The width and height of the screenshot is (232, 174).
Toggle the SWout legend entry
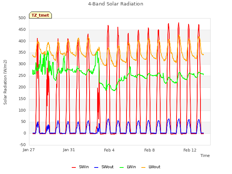[104, 167]
